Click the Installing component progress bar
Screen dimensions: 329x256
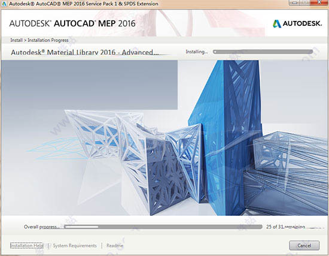point(263,52)
